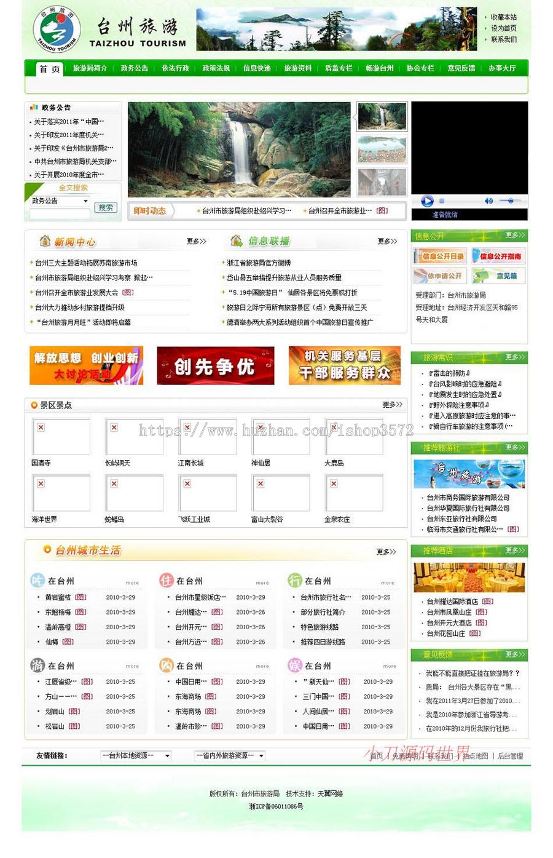The image size is (553, 858).
Task: 切换到"旅游资料"导航栏目
Action: pyautogui.click(x=298, y=68)
